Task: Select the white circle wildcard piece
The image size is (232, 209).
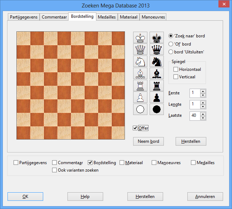Action: point(140,109)
